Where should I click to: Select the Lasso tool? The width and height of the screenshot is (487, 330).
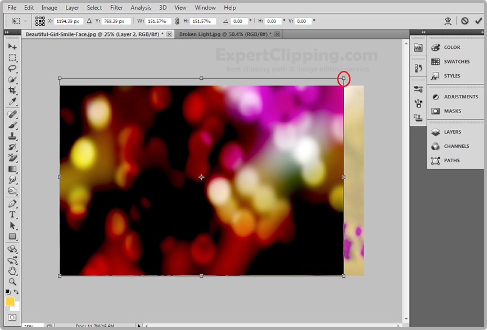click(12, 69)
